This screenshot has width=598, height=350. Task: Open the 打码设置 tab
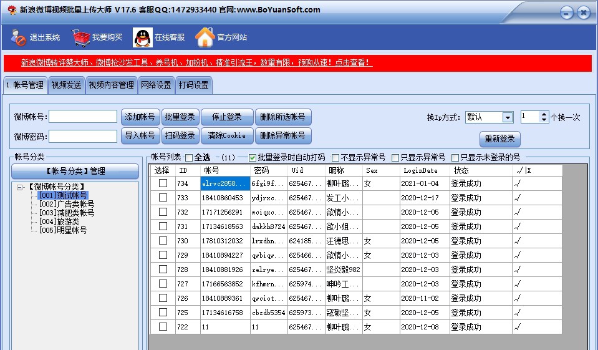pos(194,85)
